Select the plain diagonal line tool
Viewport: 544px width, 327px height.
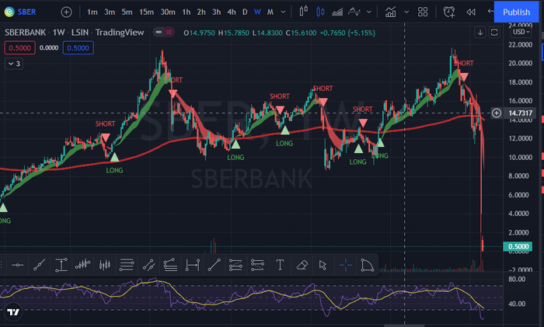point(214,266)
